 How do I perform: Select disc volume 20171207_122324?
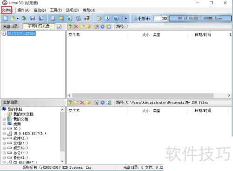click(x=21, y=33)
